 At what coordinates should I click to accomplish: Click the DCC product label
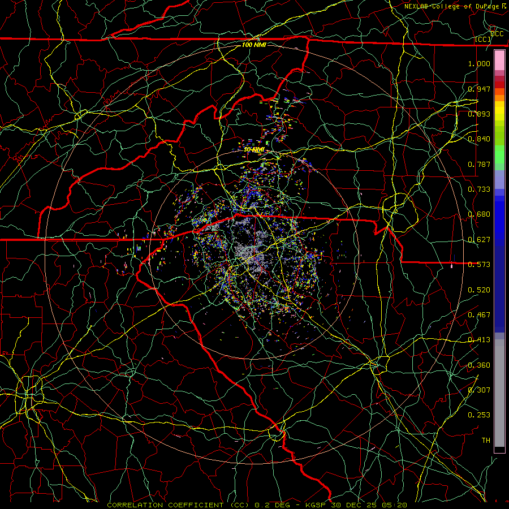pyautogui.click(x=497, y=34)
